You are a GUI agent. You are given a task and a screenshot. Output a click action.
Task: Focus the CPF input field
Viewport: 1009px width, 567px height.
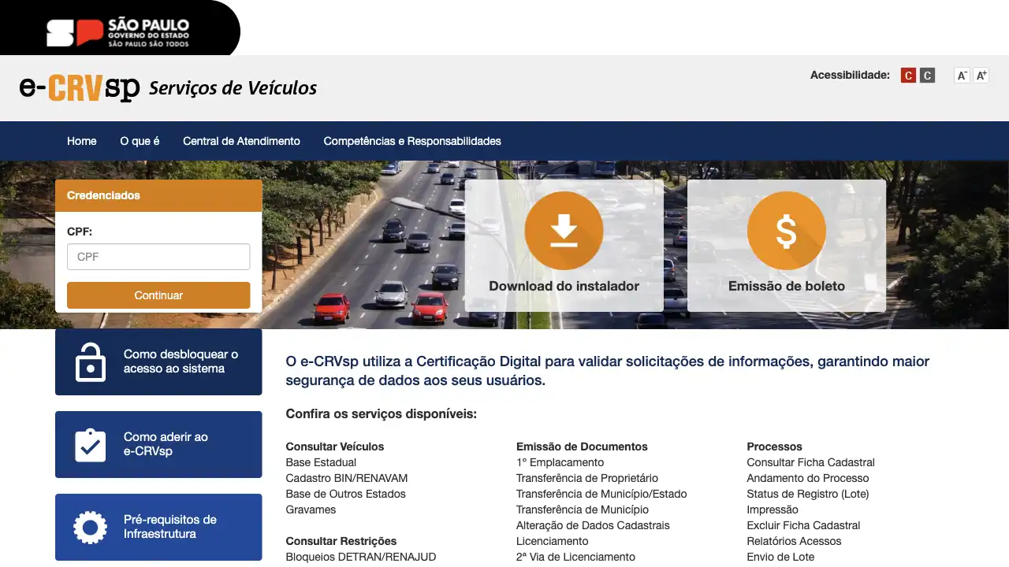click(x=158, y=257)
